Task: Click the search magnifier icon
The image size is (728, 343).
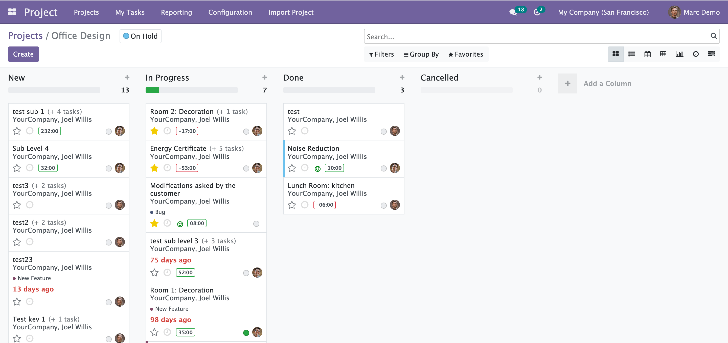Action: (x=713, y=36)
